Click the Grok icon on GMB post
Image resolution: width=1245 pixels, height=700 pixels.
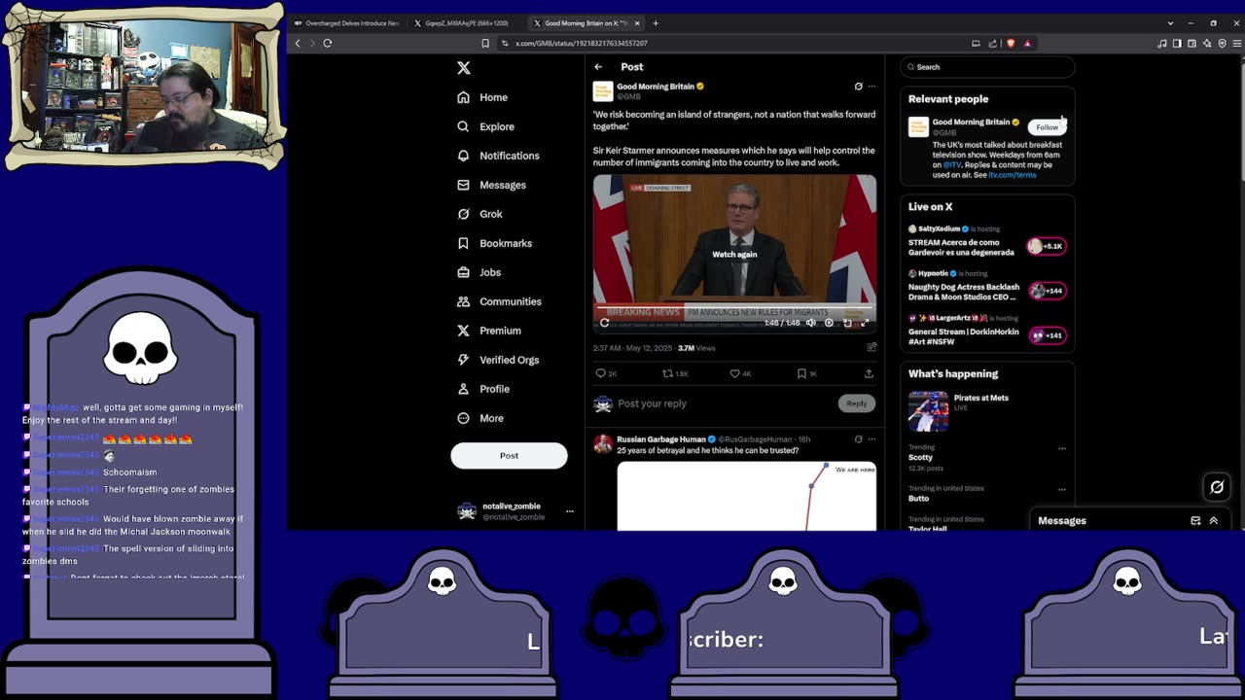click(858, 87)
